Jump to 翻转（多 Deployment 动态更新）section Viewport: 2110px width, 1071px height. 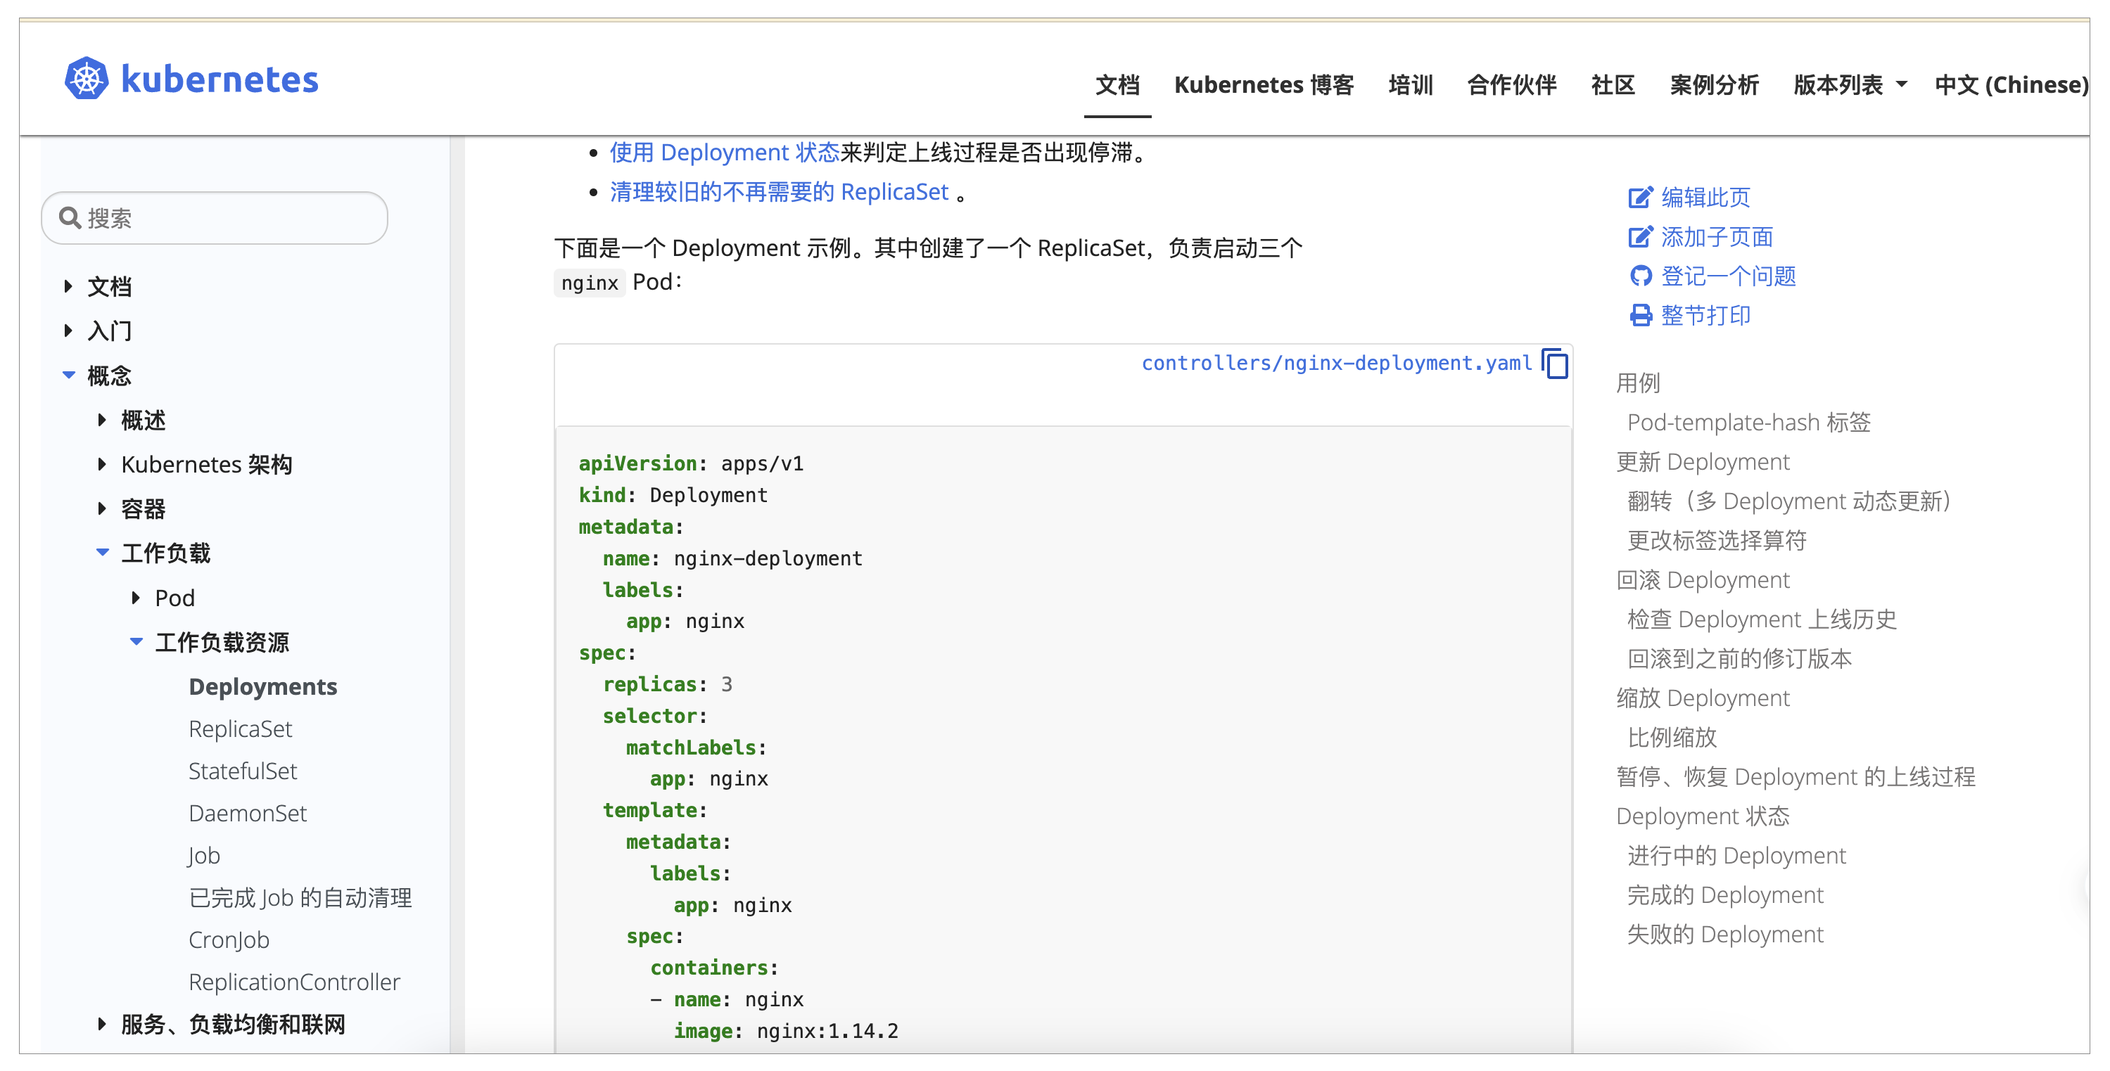point(1792,501)
